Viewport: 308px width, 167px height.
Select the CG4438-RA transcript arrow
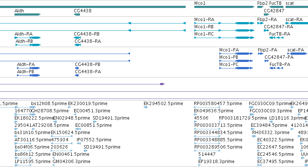pos(77,45)
